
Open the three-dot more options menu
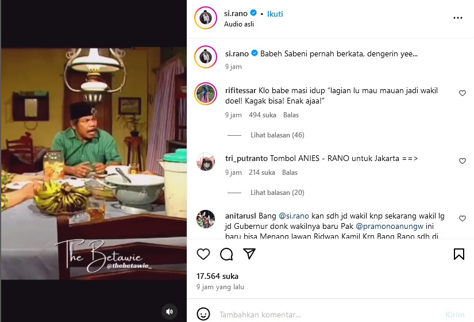coord(458,18)
